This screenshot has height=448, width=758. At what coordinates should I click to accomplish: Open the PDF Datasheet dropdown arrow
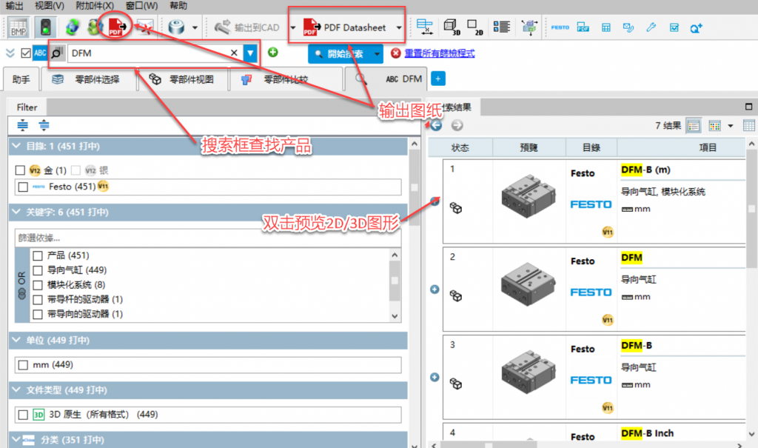pyautogui.click(x=398, y=27)
